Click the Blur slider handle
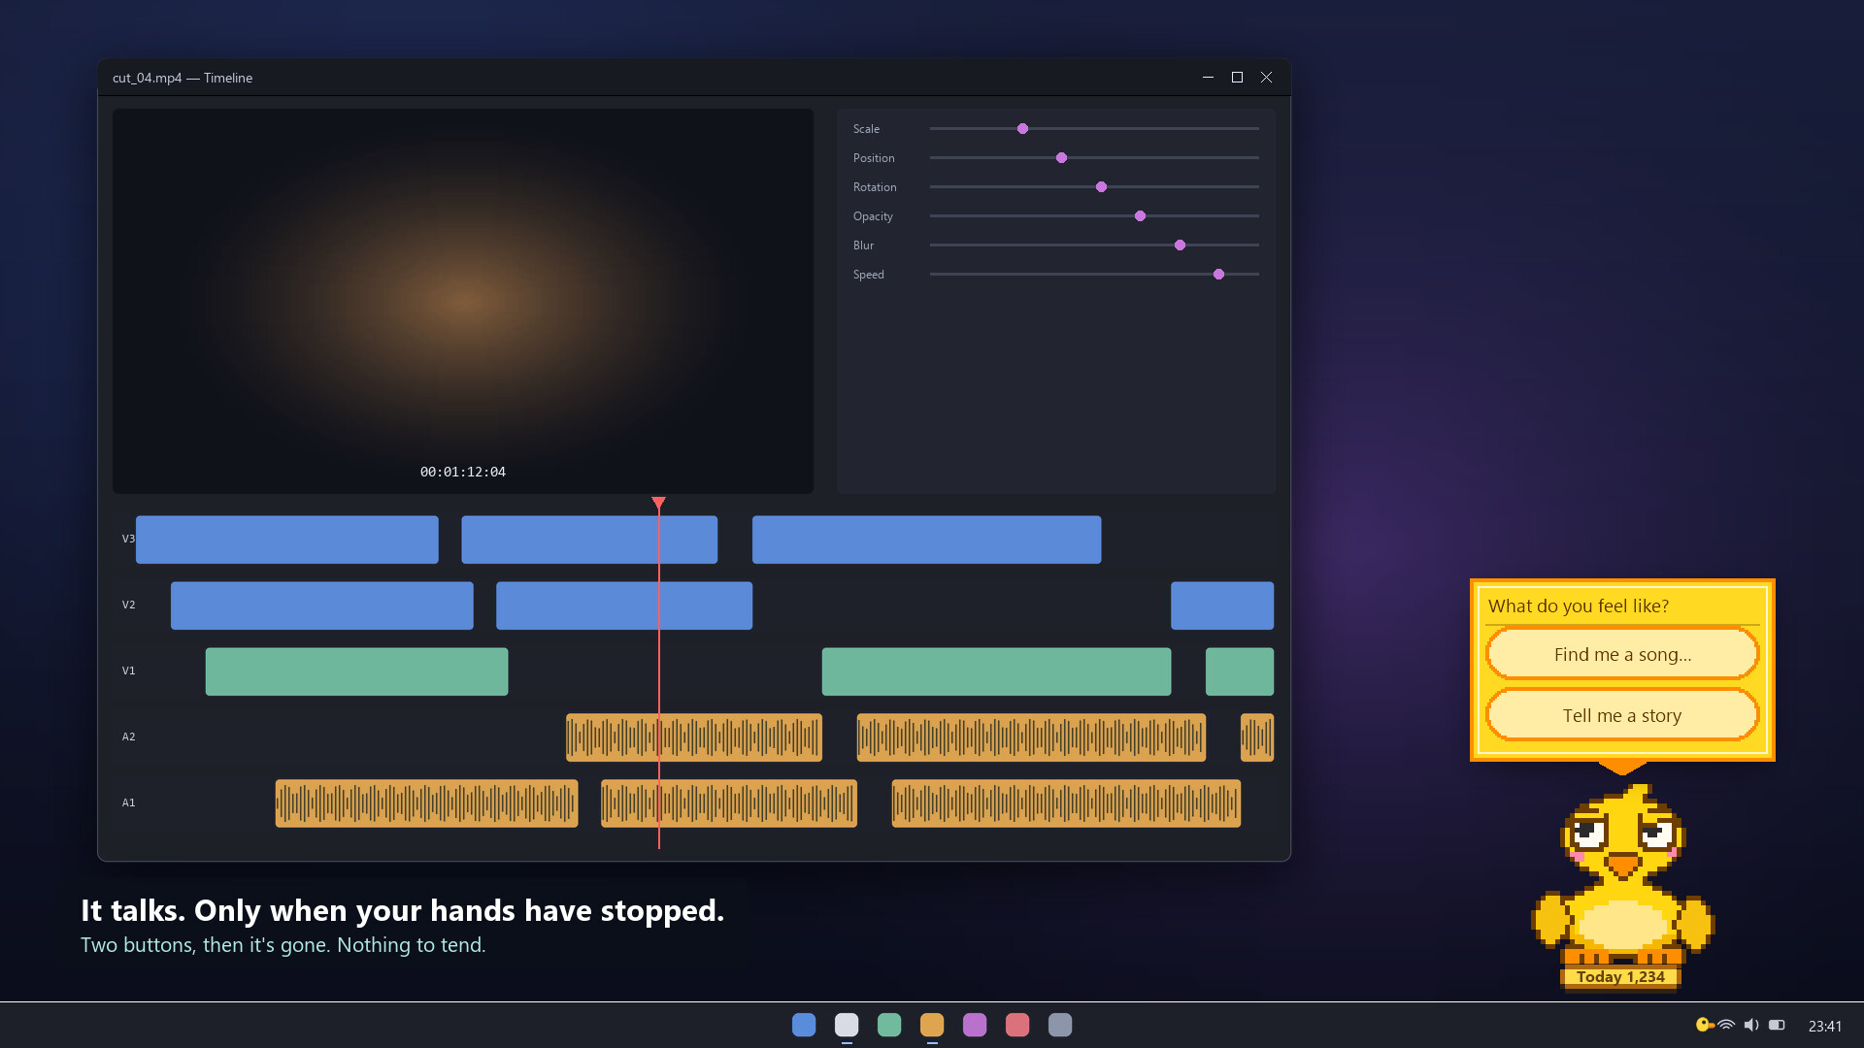 click(1180, 245)
